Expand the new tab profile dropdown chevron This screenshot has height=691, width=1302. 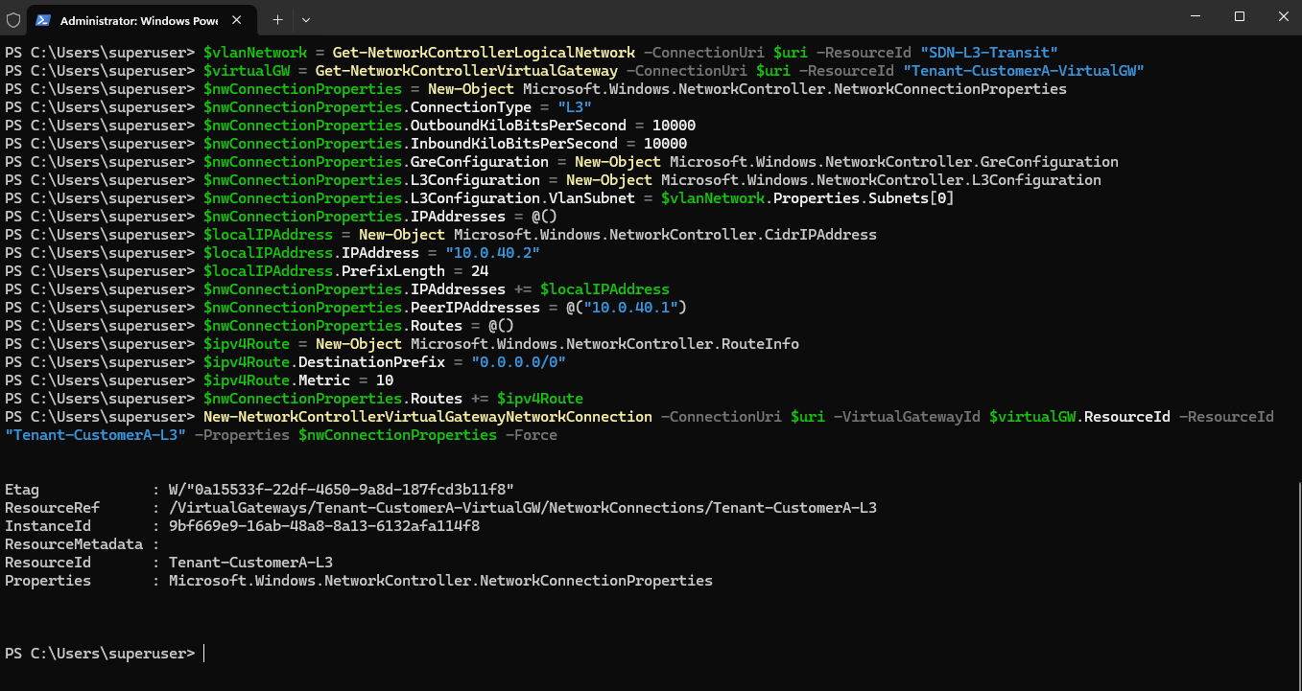click(305, 19)
